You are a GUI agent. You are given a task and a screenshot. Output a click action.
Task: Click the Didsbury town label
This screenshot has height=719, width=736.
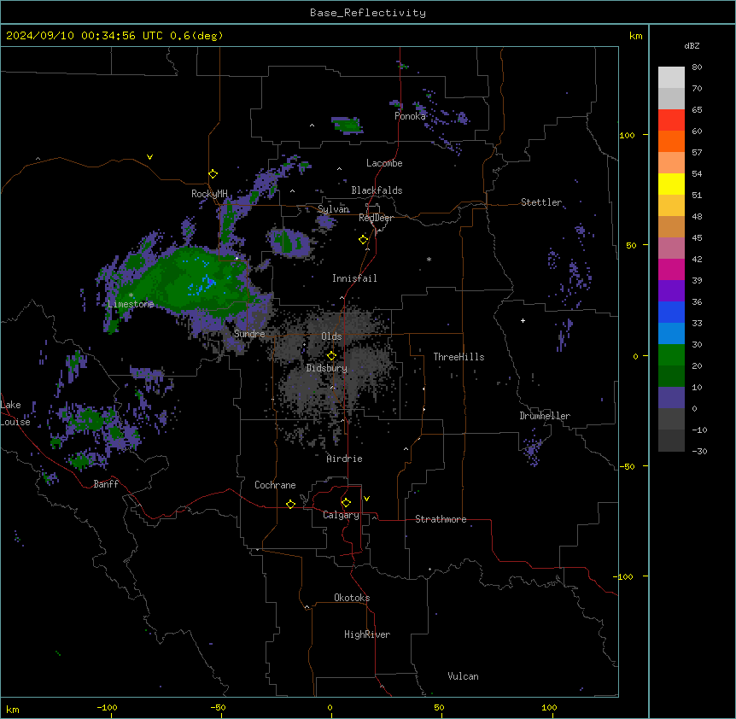[x=327, y=368]
